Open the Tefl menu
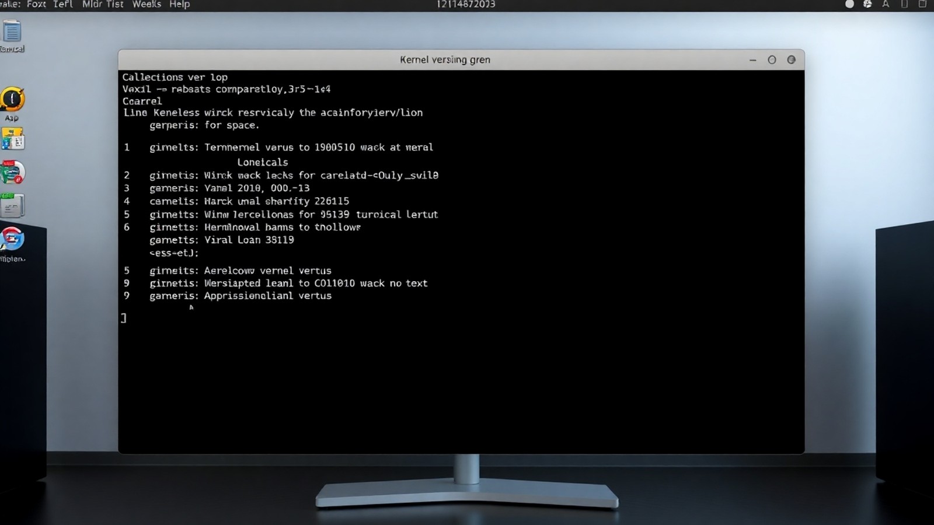The image size is (934, 525). pos(63,4)
